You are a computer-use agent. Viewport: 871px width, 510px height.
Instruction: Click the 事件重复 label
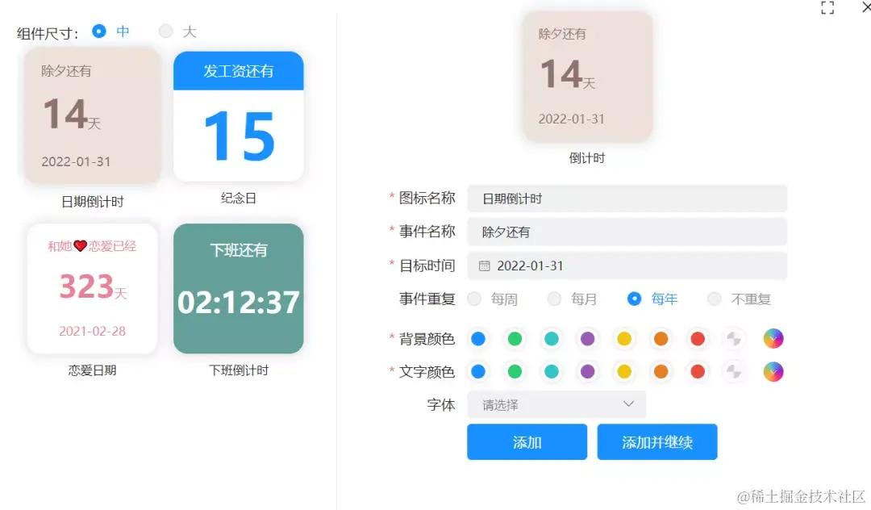427,299
